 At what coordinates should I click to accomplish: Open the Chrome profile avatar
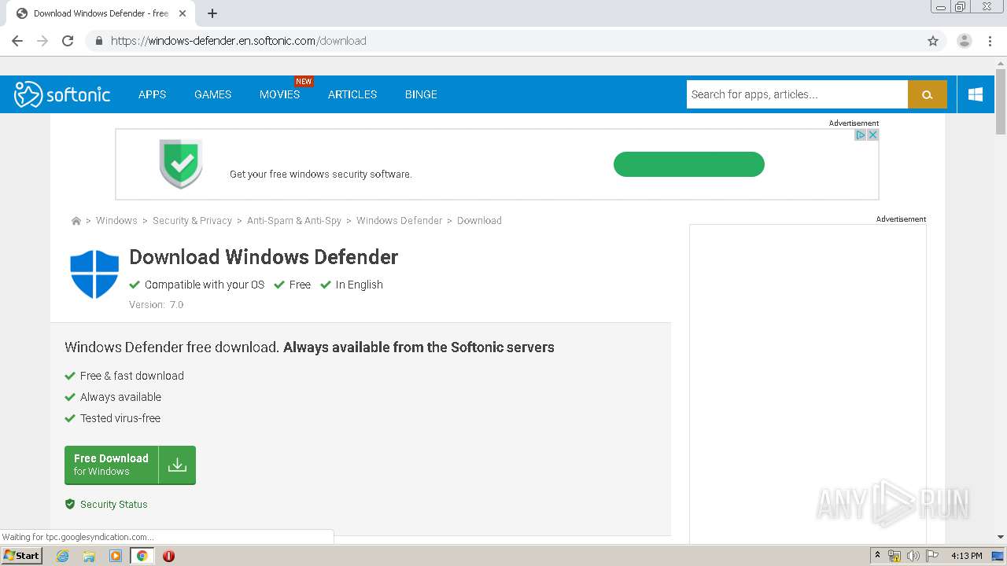[x=965, y=41]
